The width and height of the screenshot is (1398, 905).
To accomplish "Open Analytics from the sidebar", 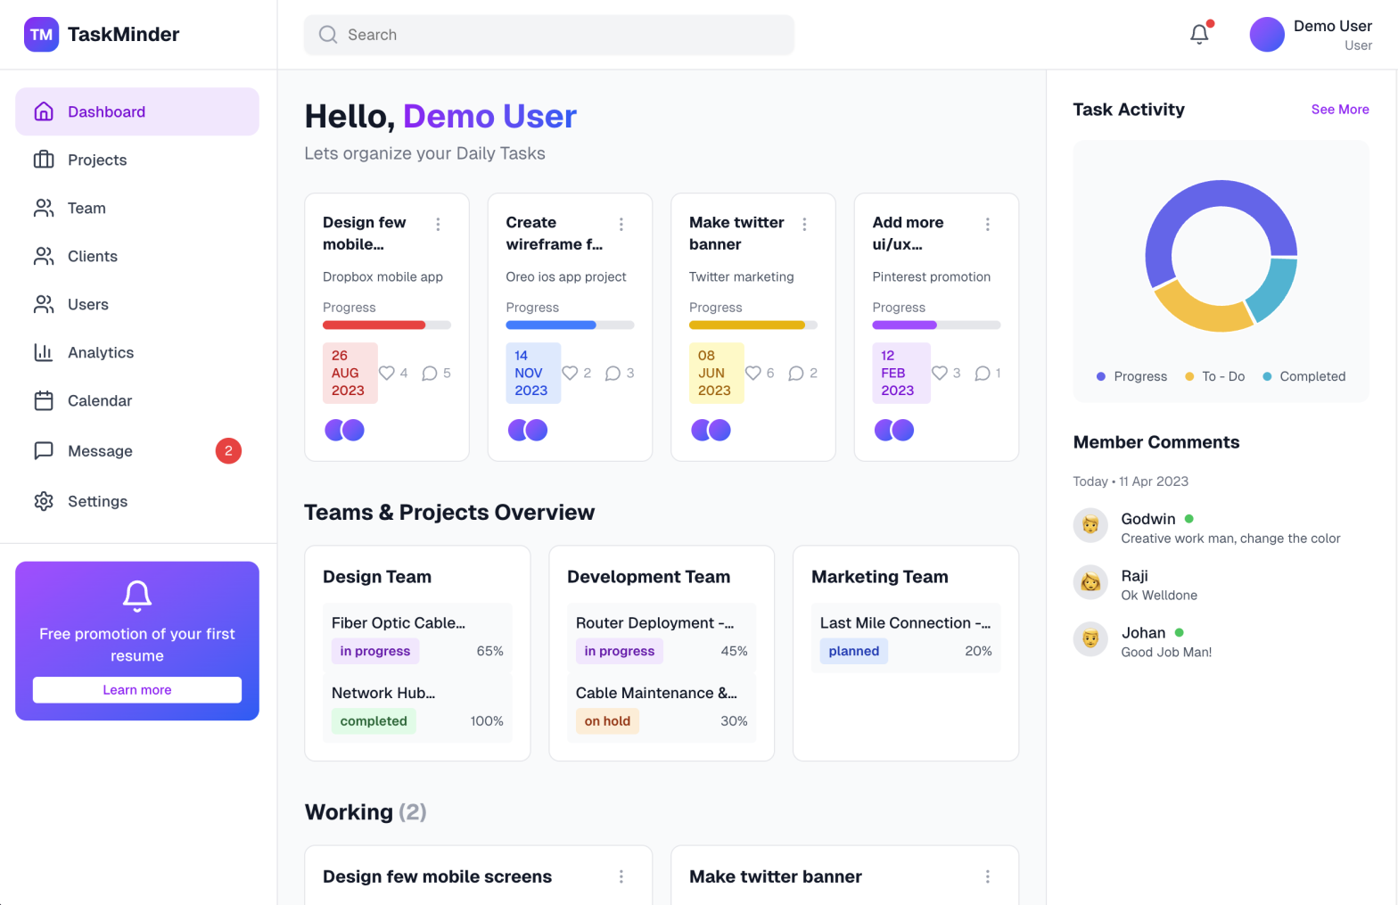I will 100,352.
